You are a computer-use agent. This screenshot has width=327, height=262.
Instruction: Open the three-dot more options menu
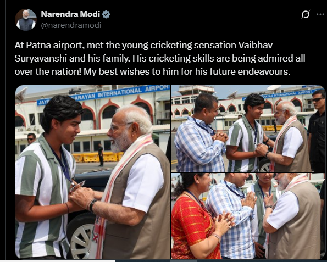pos(320,14)
